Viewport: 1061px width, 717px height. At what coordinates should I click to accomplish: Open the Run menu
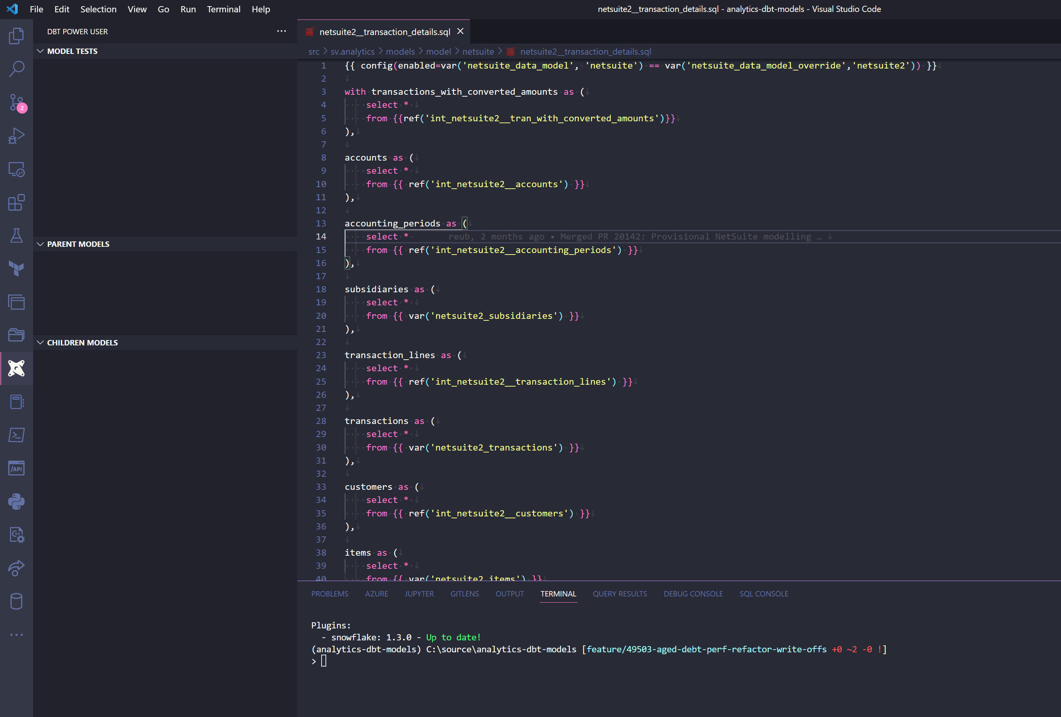click(188, 9)
